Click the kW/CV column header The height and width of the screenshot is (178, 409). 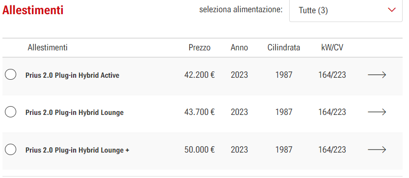(332, 48)
